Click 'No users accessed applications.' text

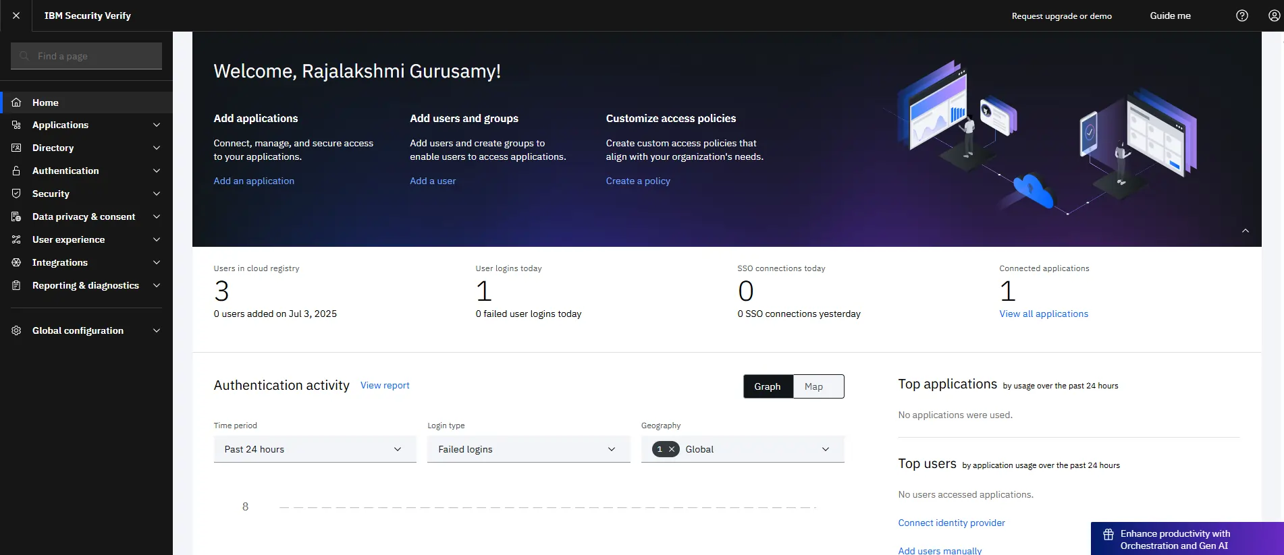click(965, 494)
